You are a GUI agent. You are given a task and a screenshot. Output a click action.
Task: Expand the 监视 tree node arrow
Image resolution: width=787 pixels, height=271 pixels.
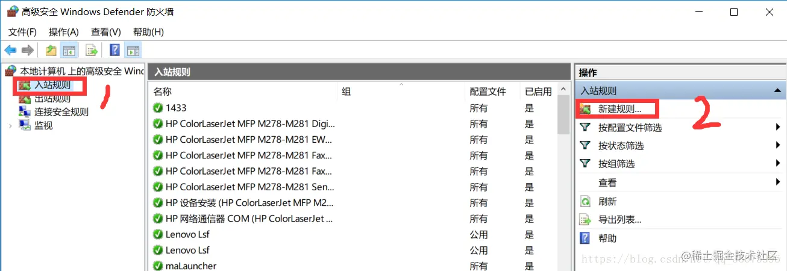pyautogui.click(x=10, y=125)
